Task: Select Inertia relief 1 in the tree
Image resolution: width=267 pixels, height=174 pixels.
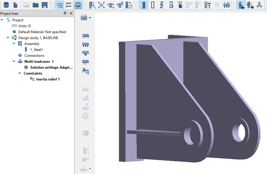Action: 48,79
